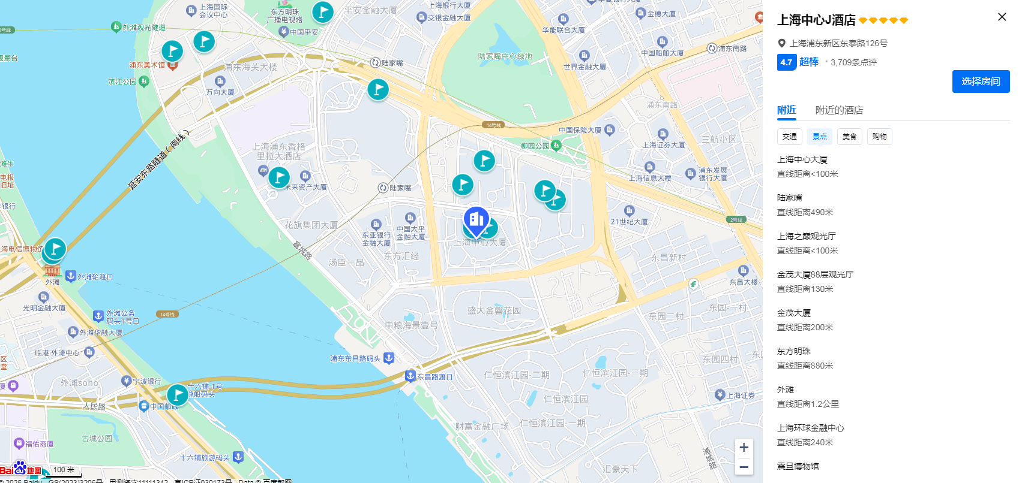Switch to the 附近的酒店 tab
The image size is (1019, 483).
(839, 110)
